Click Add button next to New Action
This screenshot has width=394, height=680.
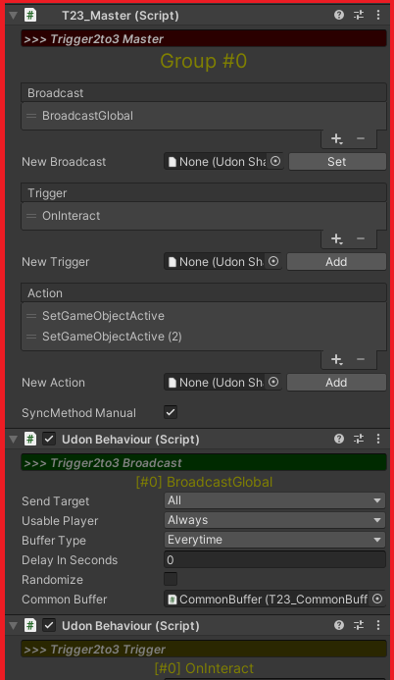336,383
